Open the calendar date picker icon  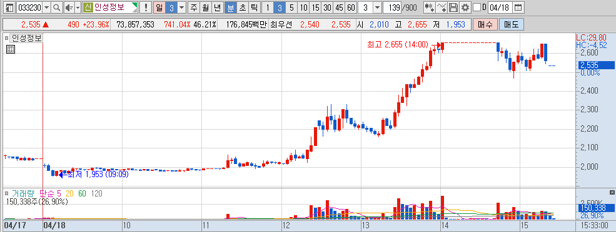tap(518, 7)
